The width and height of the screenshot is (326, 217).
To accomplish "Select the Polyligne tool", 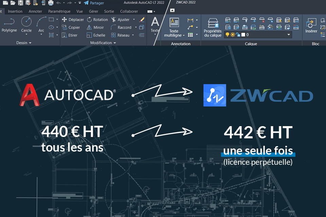I will pyautogui.click(x=9, y=25).
